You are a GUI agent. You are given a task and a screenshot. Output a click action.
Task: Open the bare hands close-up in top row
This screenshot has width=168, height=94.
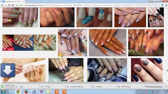[x=57, y=17]
